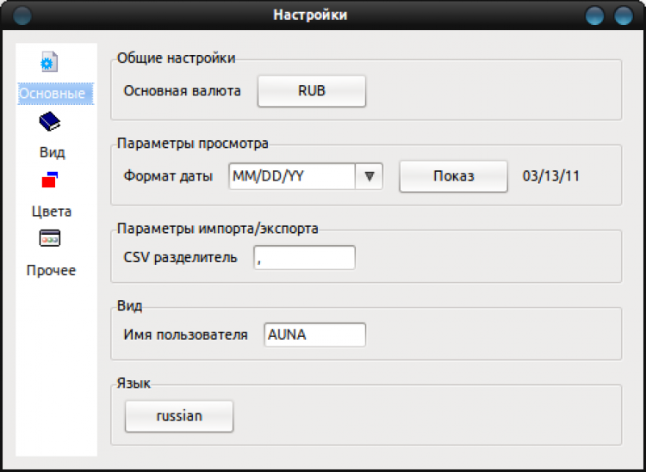This screenshot has height=472, width=646.
Task: Click the Настройки window title bar
Action: click(x=310, y=15)
